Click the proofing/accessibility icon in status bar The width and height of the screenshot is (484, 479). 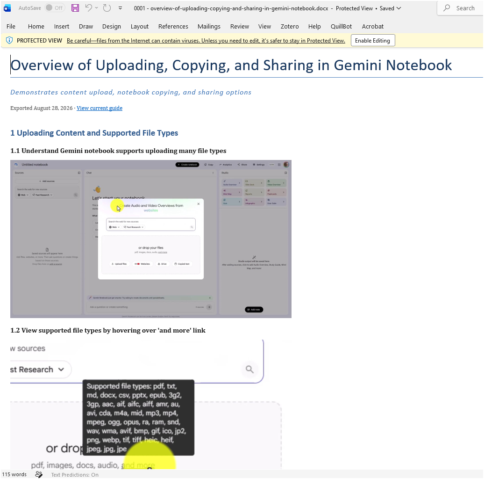[x=39, y=474]
